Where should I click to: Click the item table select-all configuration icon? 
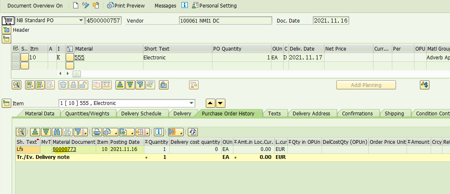pyautogui.click(x=16, y=49)
